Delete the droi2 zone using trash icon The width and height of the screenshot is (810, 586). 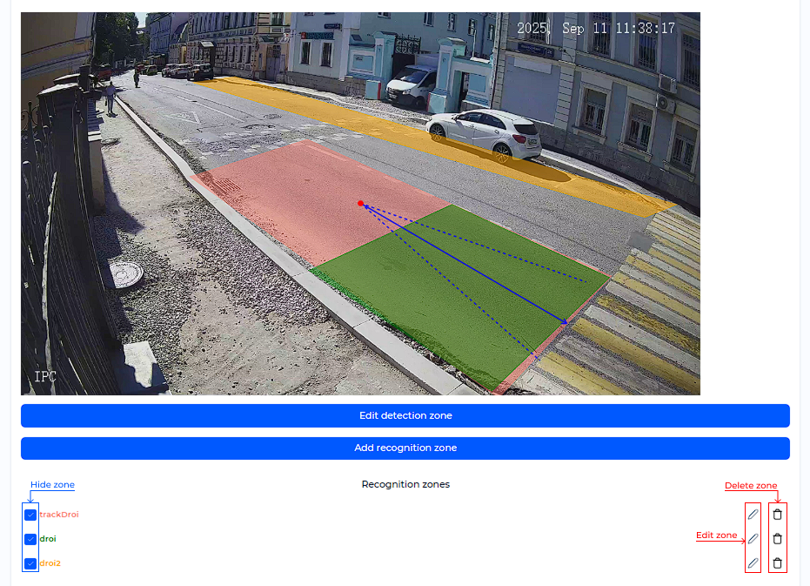pos(778,563)
